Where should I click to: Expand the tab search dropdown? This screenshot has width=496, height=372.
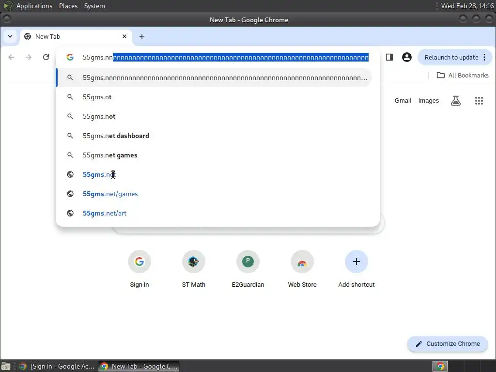click(x=10, y=36)
